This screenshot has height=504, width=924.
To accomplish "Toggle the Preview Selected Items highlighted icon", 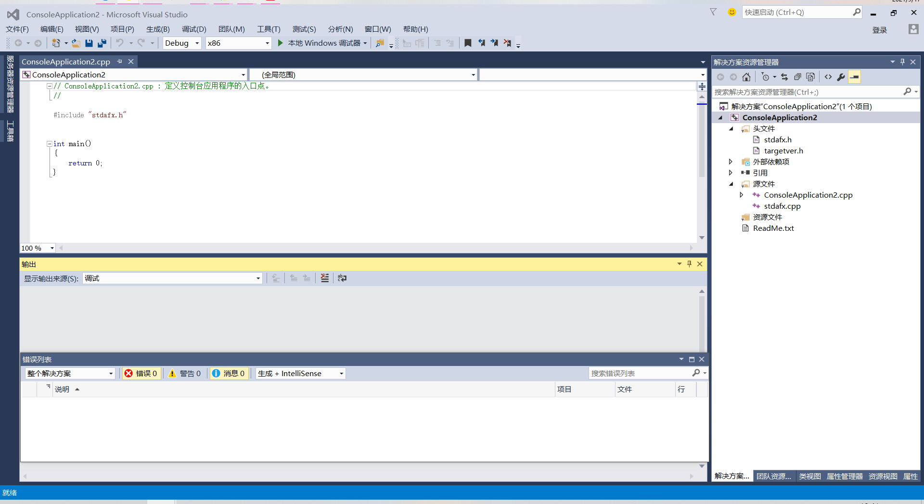I will (x=855, y=77).
